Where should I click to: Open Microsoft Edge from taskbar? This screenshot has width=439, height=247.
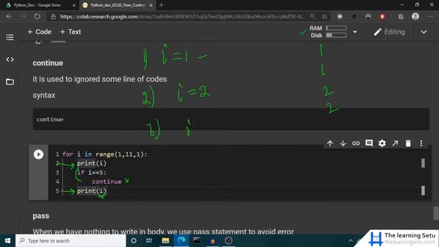click(x=181, y=241)
